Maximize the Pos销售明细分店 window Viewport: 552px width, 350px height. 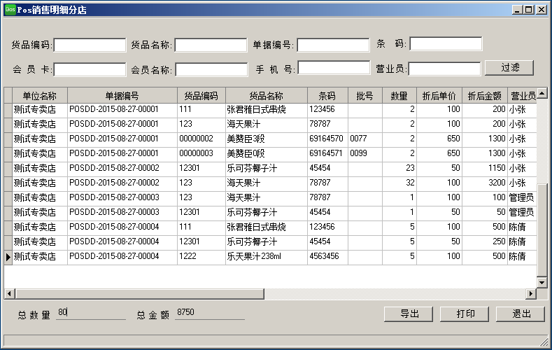tap(528, 10)
